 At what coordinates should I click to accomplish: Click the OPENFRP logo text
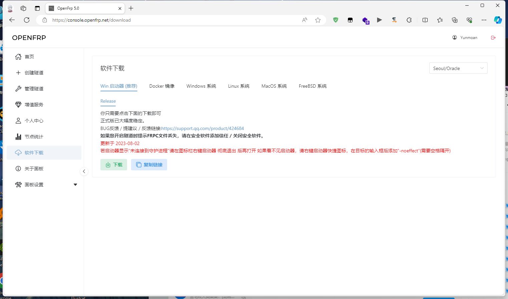[29, 38]
